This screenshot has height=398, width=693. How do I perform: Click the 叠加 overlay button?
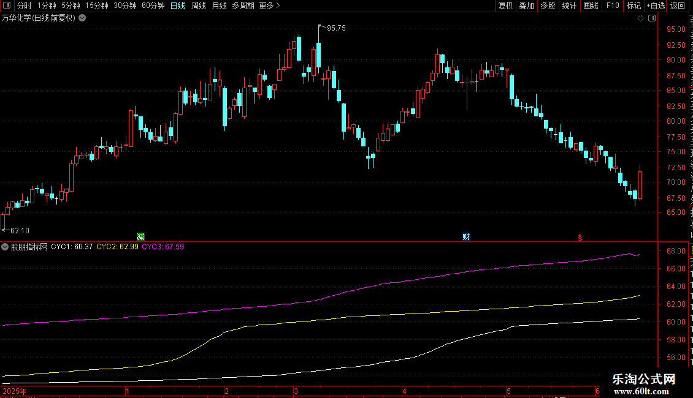[x=526, y=6]
